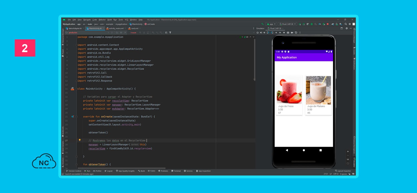Open the Gradle side panel
The width and height of the screenshot is (417, 193).
click(x=354, y=50)
